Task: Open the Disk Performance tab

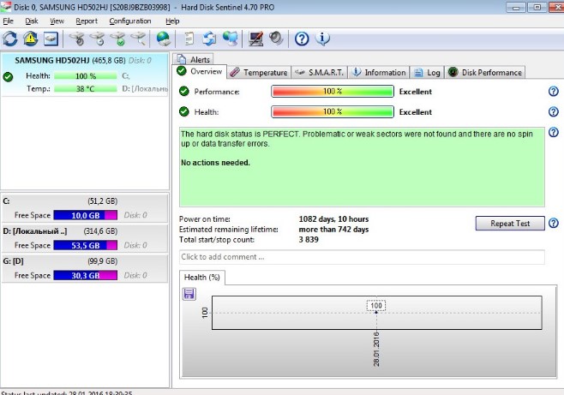Action: click(485, 73)
